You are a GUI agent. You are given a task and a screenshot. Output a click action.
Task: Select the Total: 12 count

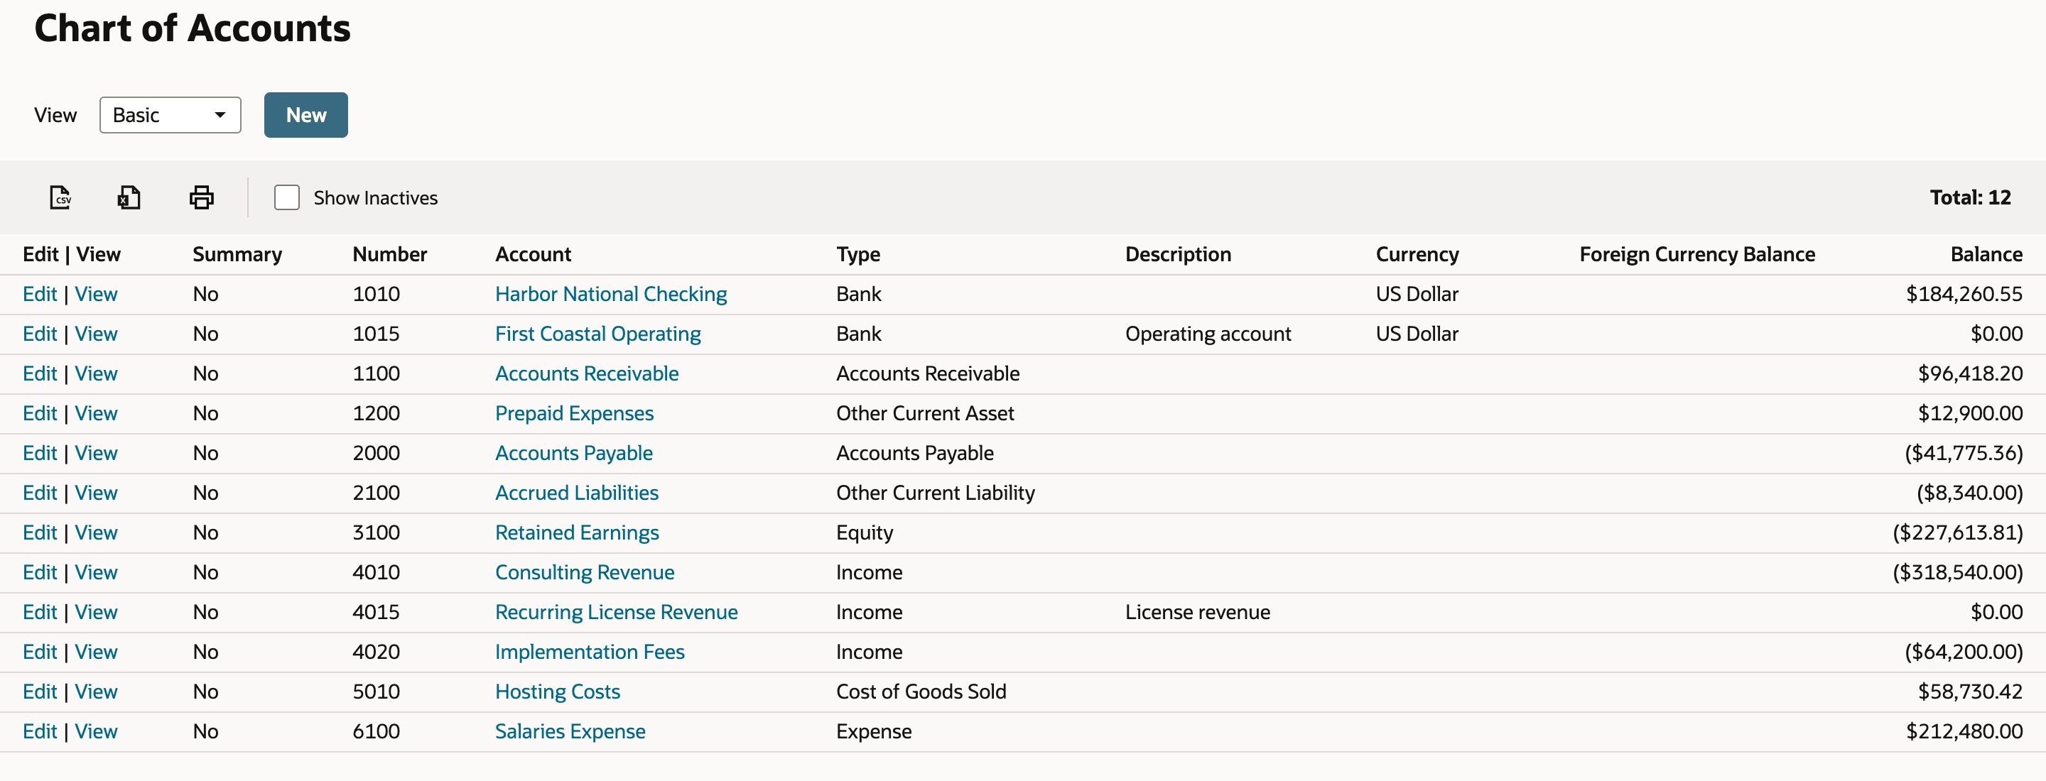[1971, 197]
